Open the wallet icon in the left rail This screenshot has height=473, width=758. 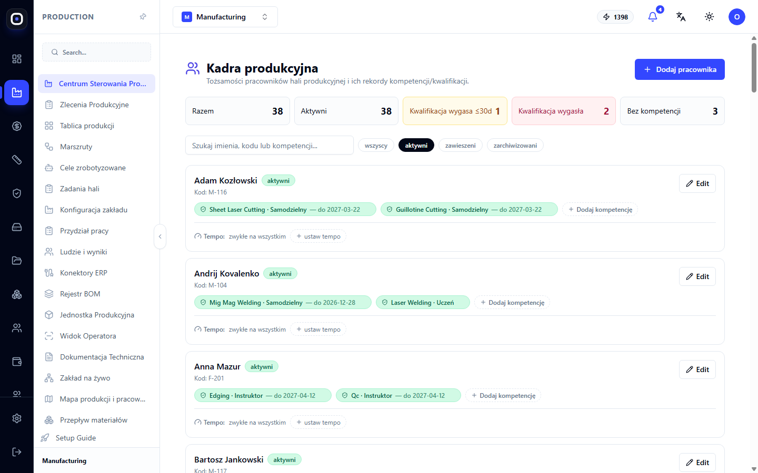click(x=17, y=362)
